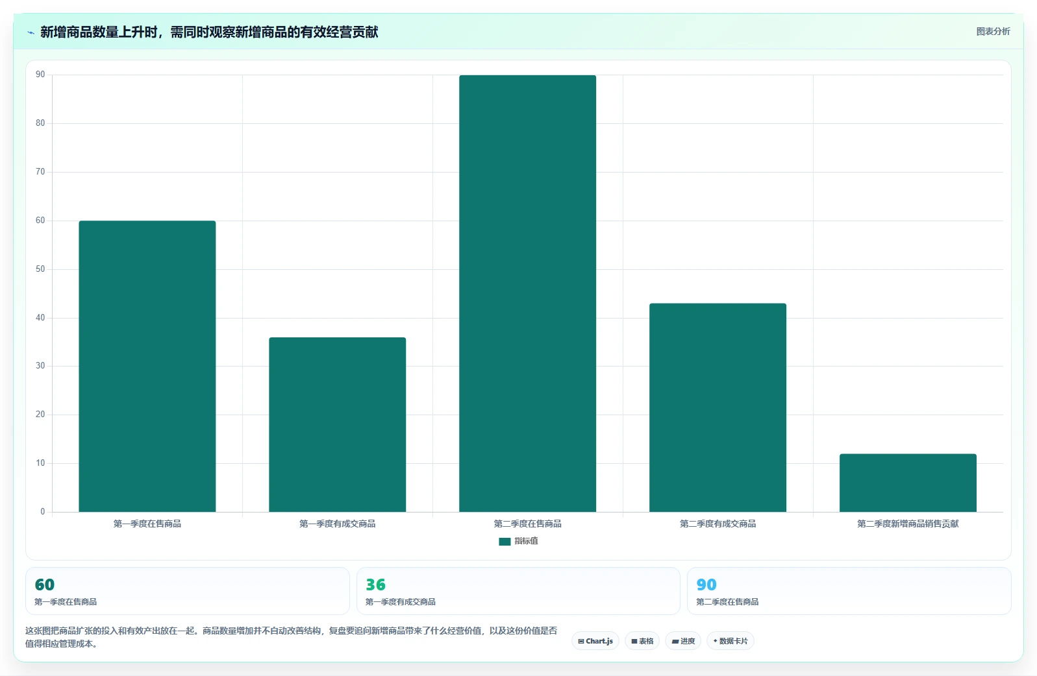This screenshot has width=1037, height=676.
Task: Click the 第一季度有成交商品 x-axis label
Action: click(338, 524)
